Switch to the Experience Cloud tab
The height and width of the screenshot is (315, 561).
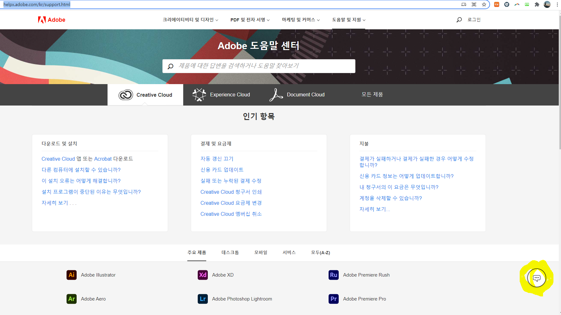coord(221,94)
